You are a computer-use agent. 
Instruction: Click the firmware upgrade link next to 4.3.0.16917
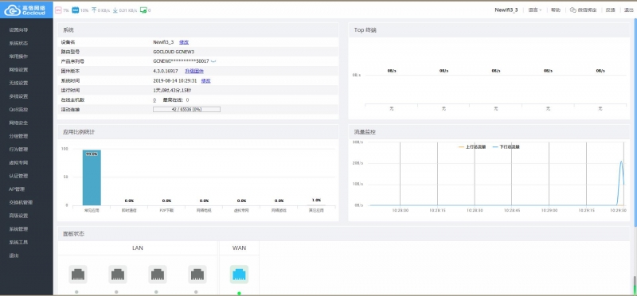click(194, 71)
